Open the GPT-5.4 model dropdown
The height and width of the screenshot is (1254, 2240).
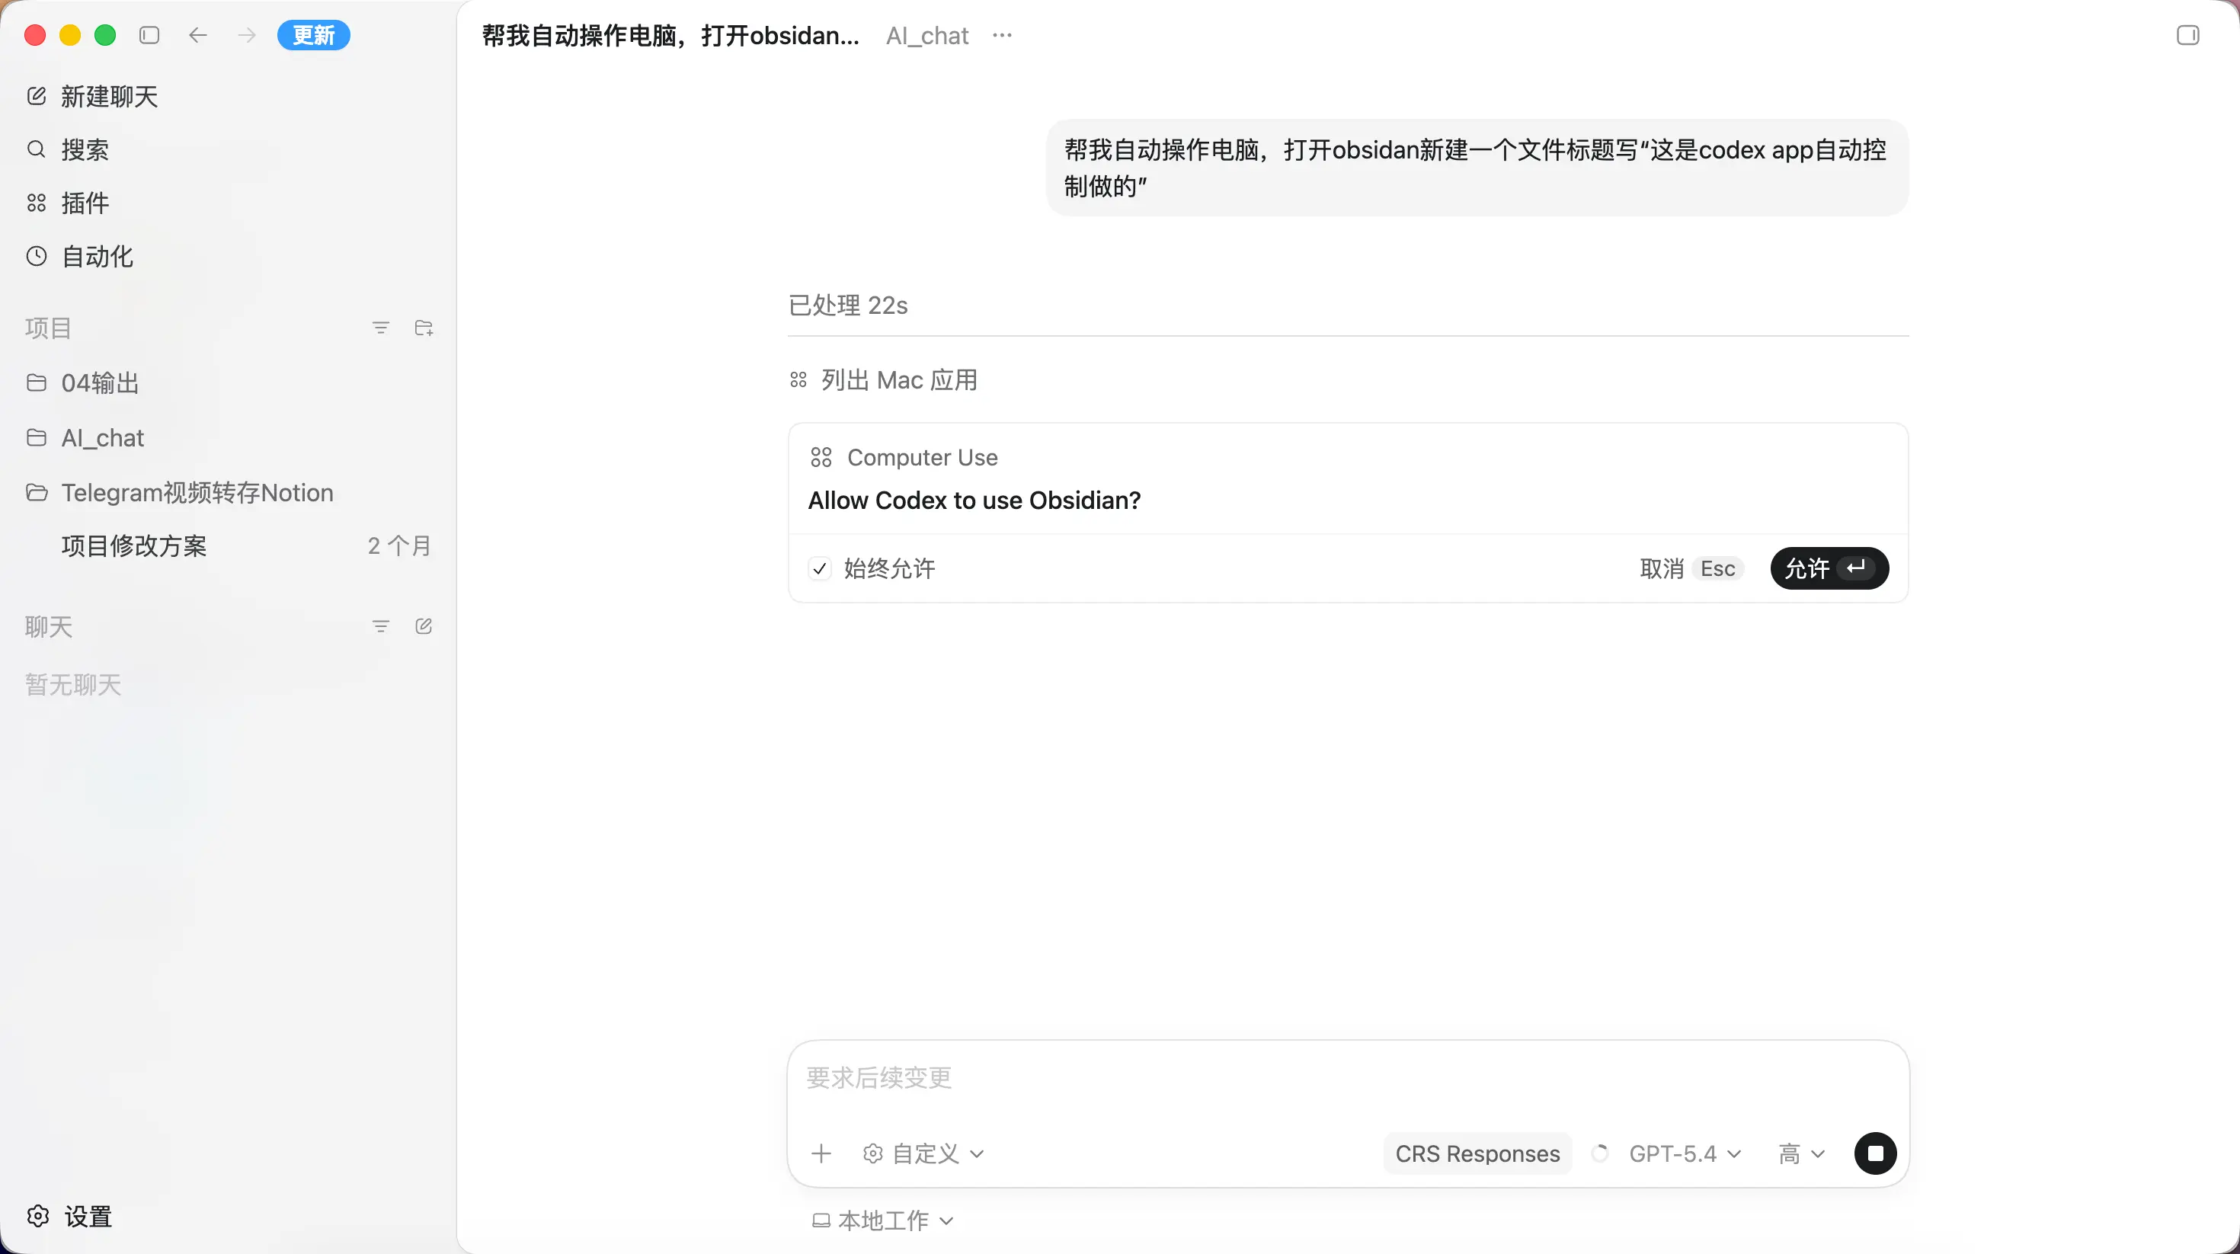pyautogui.click(x=1685, y=1153)
